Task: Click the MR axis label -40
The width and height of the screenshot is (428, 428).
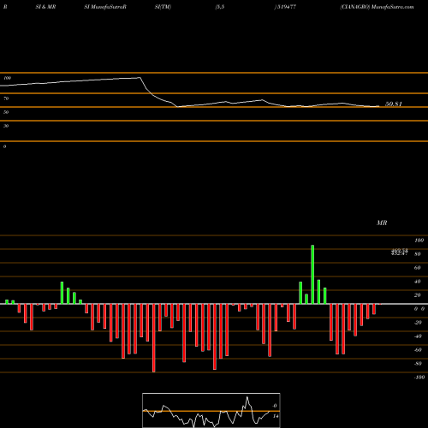Action: pyautogui.click(x=418, y=336)
